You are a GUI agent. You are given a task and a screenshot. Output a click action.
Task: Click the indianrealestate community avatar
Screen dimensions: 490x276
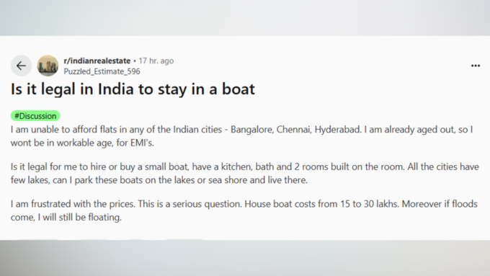pos(48,66)
